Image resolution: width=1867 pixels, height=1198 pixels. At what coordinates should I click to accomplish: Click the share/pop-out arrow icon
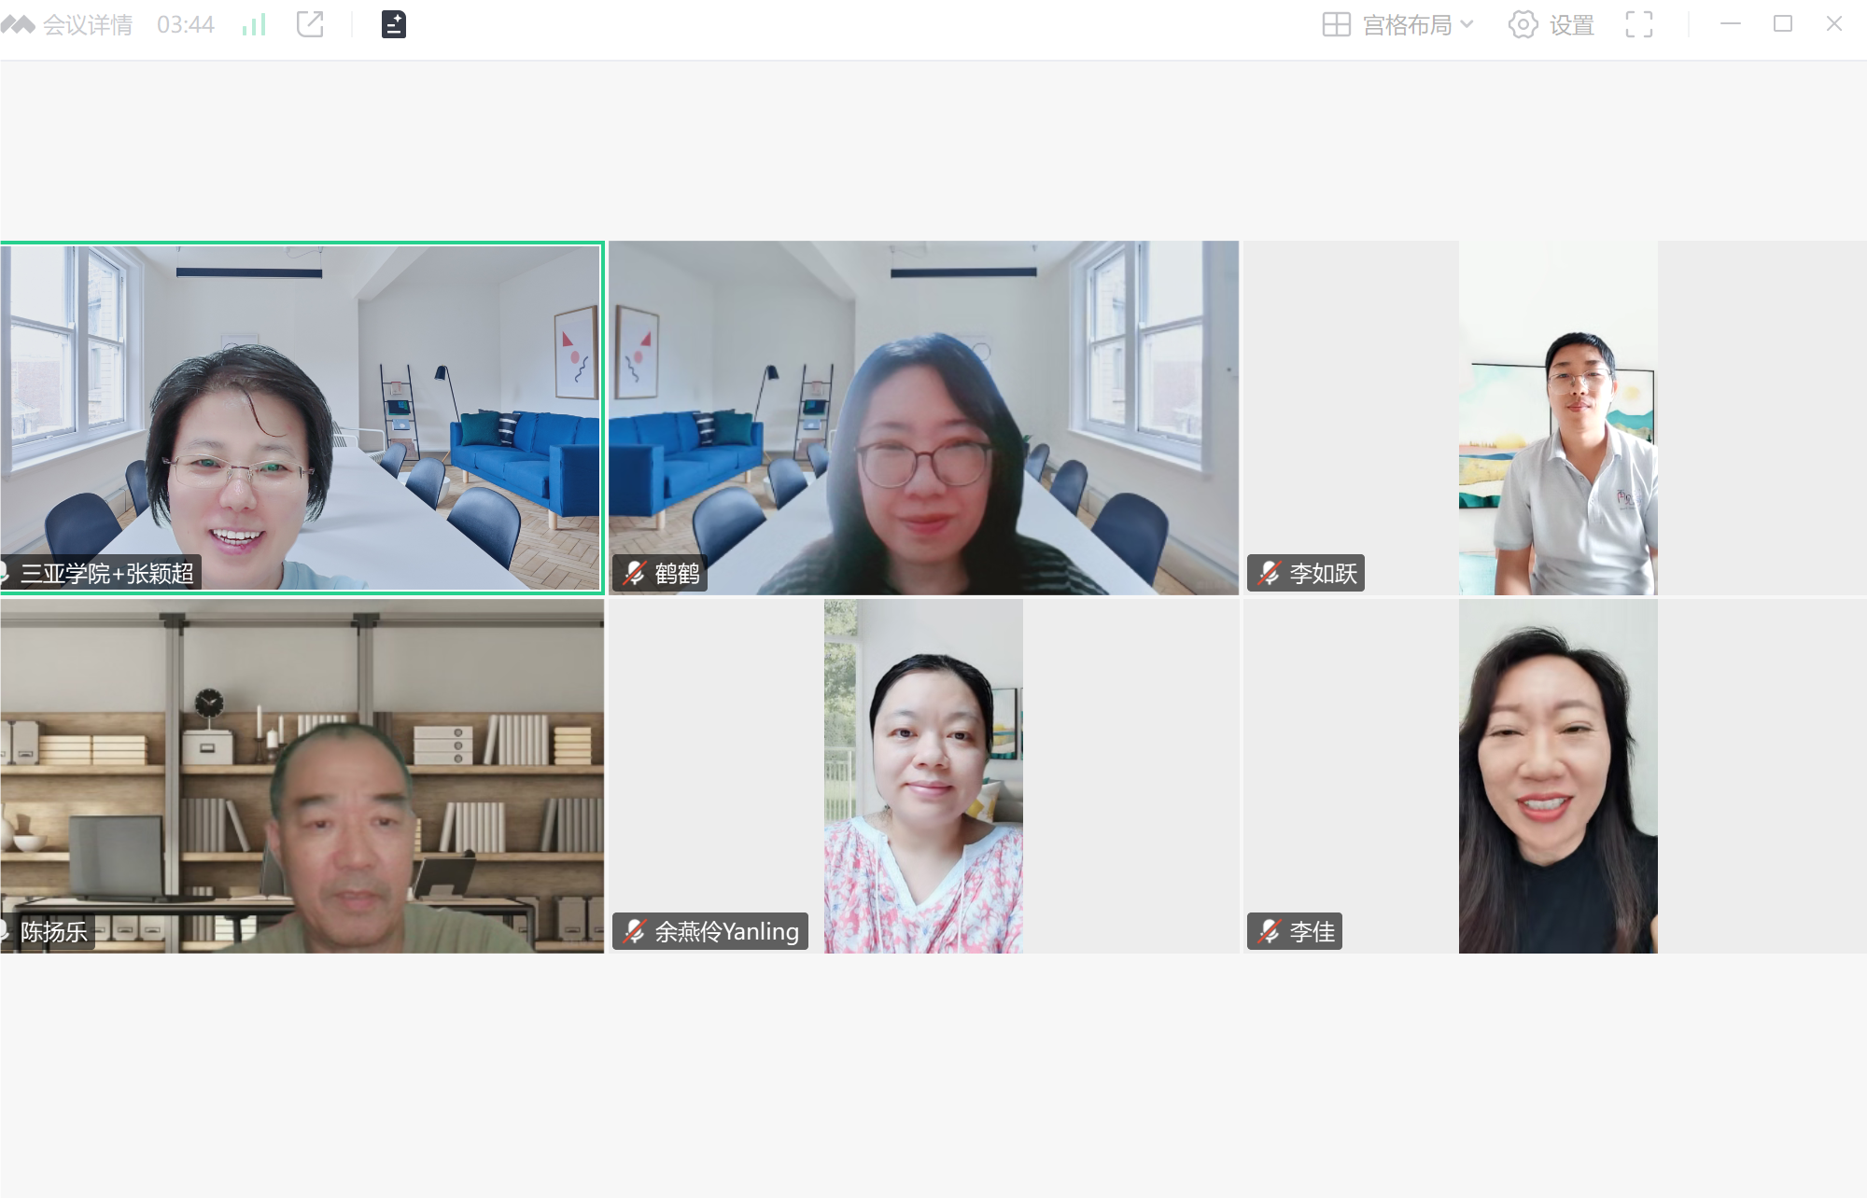pos(310,24)
